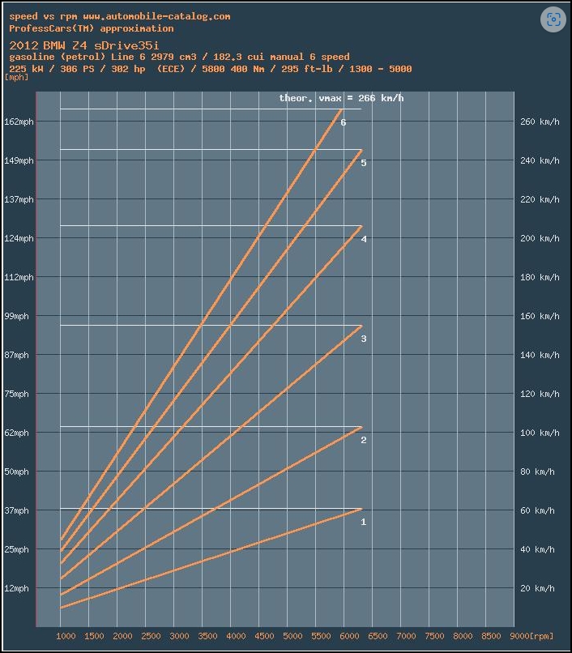Image resolution: width=572 pixels, height=653 pixels.
Task: Click the "80 km/h" axis label
Action: (x=537, y=472)
